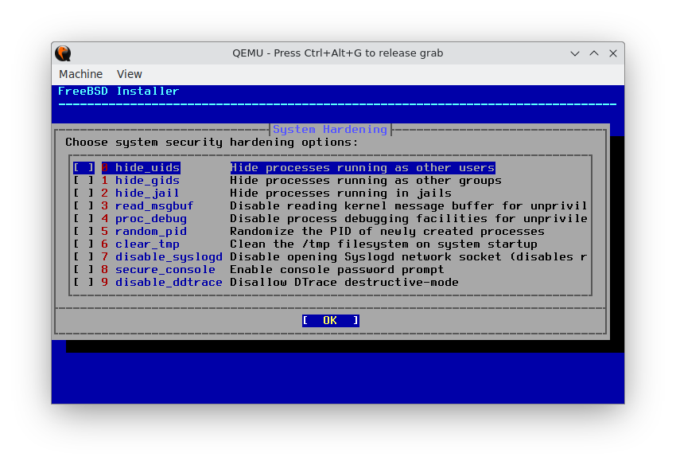Viewport: 676px width, 465px height.
Task: Check secure_console to enable password prompt
Action: pyautogui.click(x=83, y=269)
